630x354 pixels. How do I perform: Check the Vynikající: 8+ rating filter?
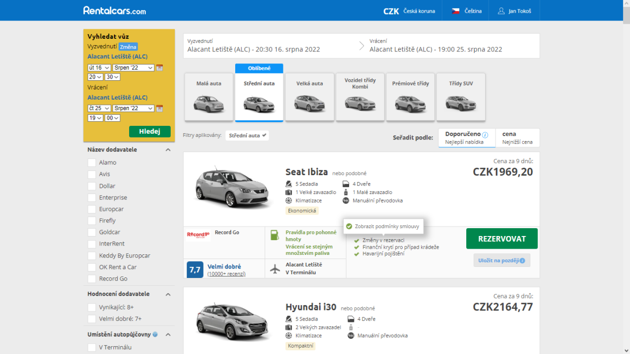92,307
